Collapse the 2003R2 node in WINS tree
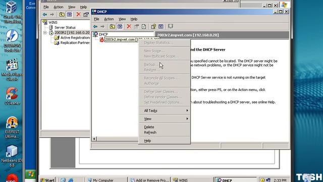The width and height of the screenshot is (323, 182). click(x=45, y=32)
